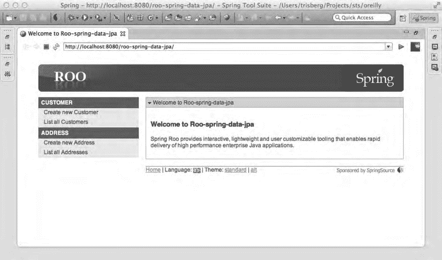Collapse the Welcome to Roo-spring-data-jpa panel
This screenshot has height=260, width=442.
coord(150,103)
